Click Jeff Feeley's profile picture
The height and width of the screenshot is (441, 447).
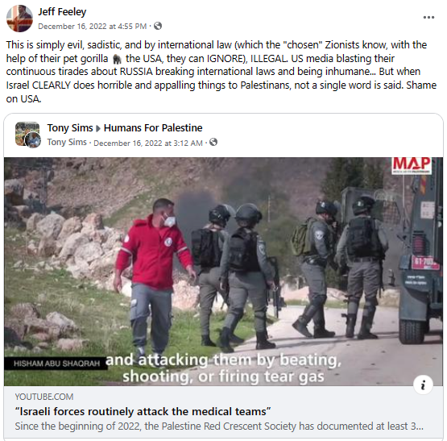click(19, 19)
